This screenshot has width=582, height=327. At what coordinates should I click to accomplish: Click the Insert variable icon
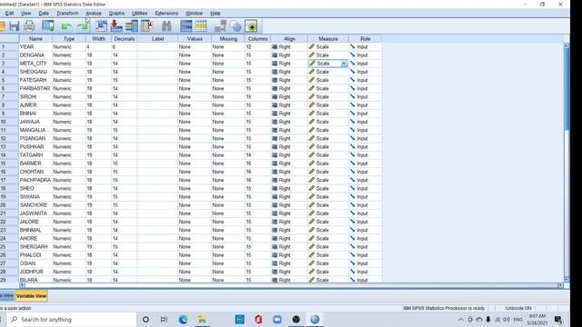pos(201,26)
